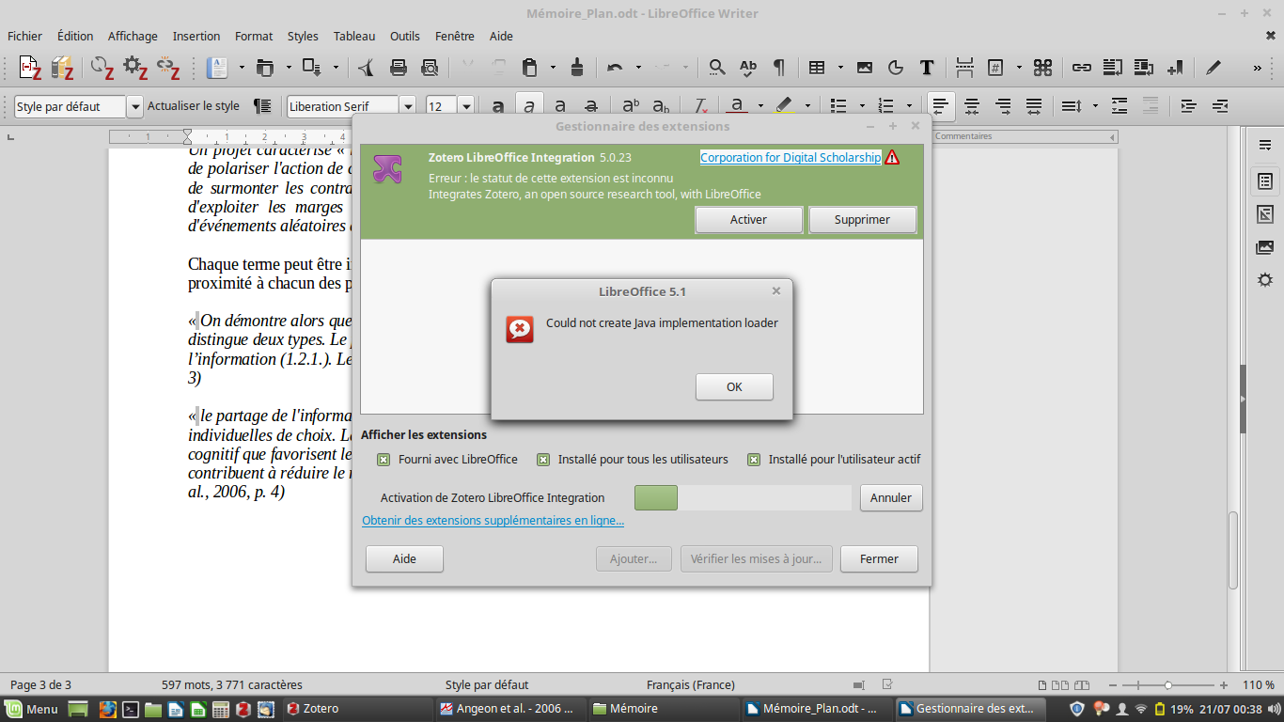Click the font size input field

[442, 106]
